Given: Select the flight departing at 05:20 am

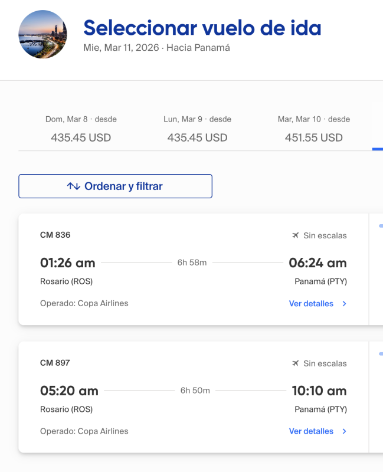Looking at the screenshot, I should coord(69,391).
